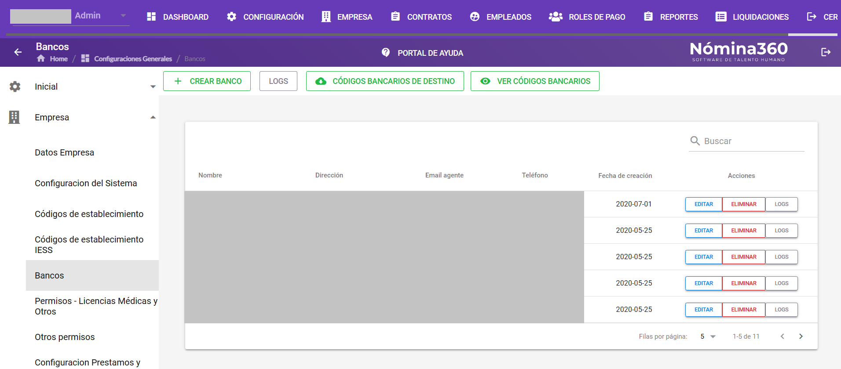This screenshot has height=369, width=841.
Task: Click the exit icon beside Nómina360 logo
Action: (826, 52)
